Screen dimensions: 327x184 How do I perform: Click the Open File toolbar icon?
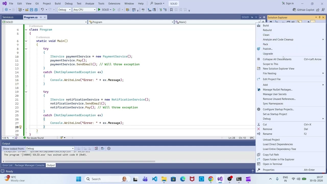pos(27,10)
